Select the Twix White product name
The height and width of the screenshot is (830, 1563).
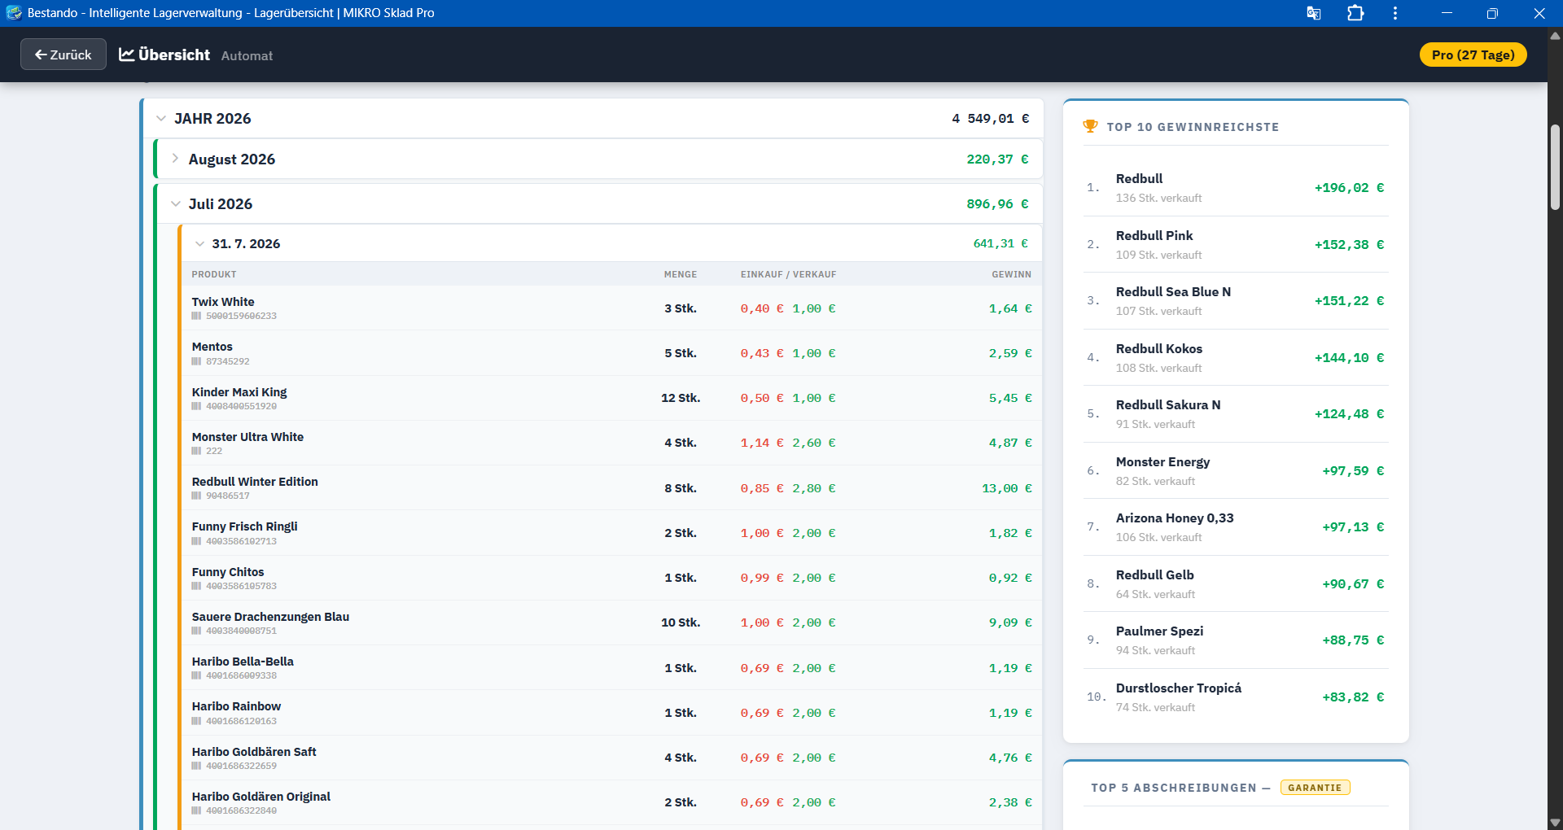[x=223, y=302]
